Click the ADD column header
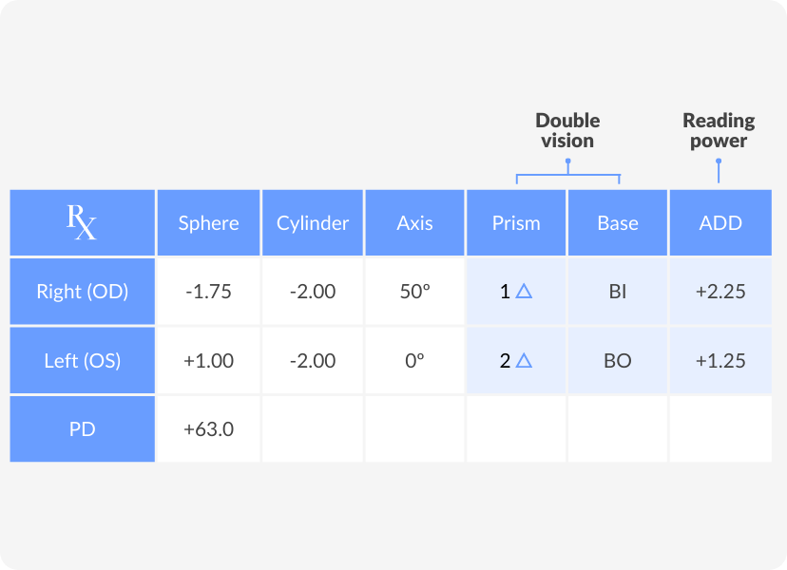This screenshot has width=787, height=570. (x=720, y=223)
